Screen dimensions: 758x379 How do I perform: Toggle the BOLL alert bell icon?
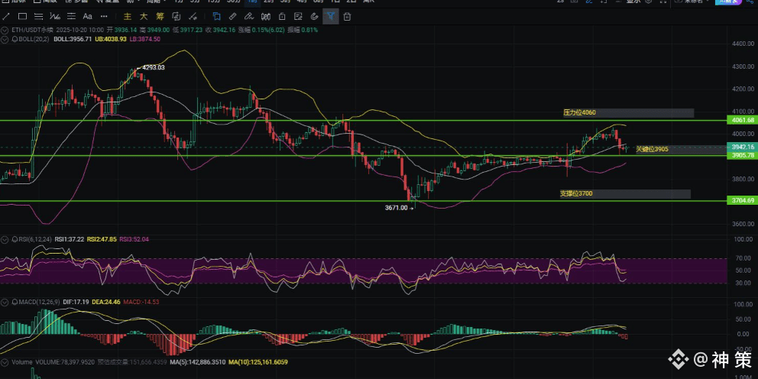[13, 39]
